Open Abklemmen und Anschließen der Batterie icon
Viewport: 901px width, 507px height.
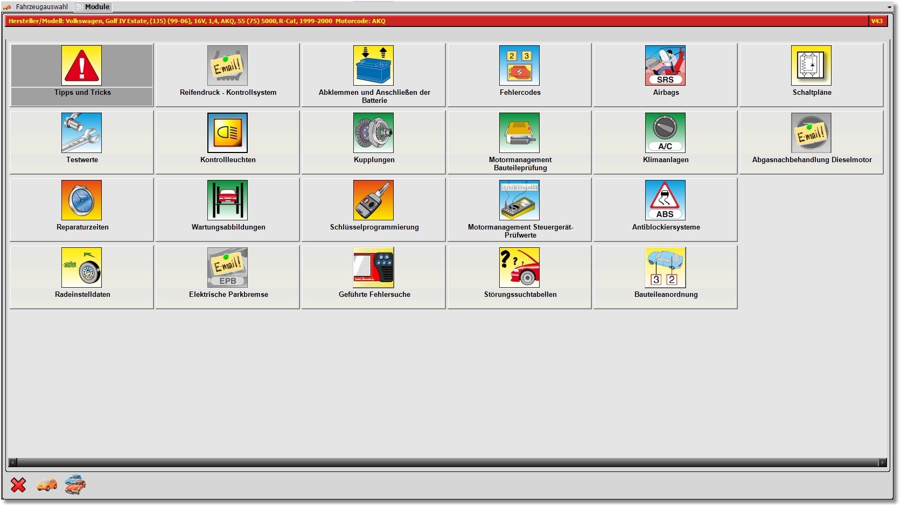373,65
